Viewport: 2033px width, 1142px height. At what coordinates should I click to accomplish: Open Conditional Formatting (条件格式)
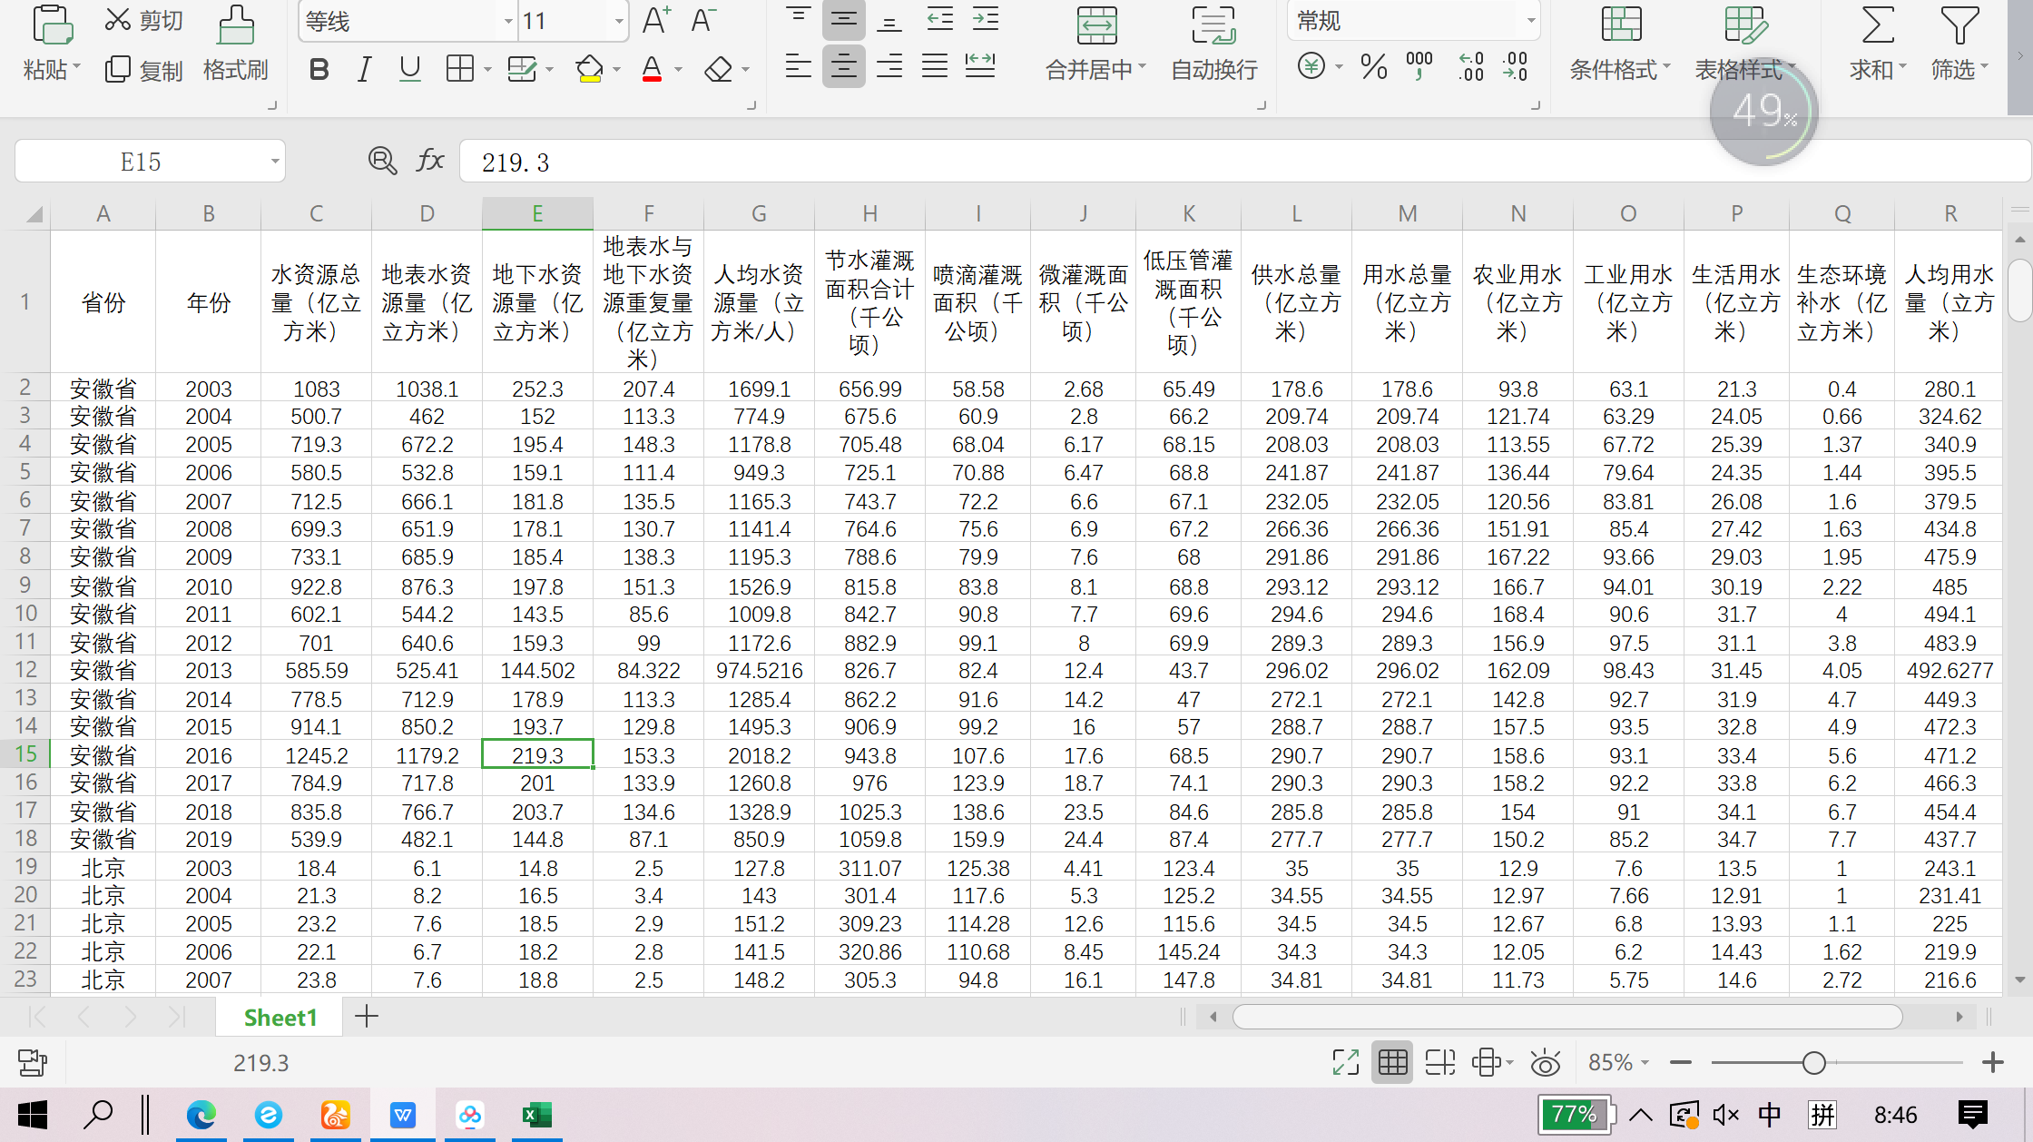tap(1621, 25)
